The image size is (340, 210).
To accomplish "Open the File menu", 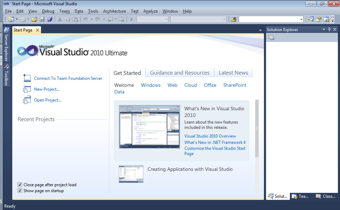I will (8, 11).
